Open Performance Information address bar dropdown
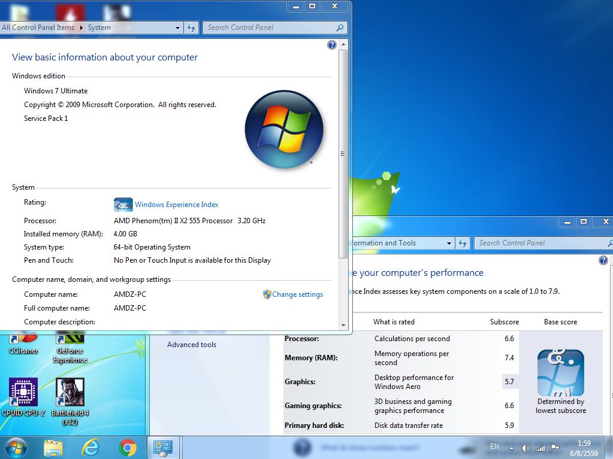The height and width of the screenshot is (459, 613). [449, 243]
